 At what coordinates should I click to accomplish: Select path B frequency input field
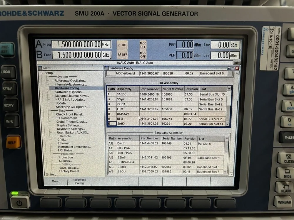click(x=77, y=55)
